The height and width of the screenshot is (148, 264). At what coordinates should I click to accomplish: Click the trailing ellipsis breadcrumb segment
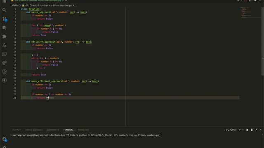point(75,5)
